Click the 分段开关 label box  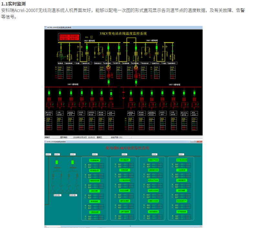point(117,63)
